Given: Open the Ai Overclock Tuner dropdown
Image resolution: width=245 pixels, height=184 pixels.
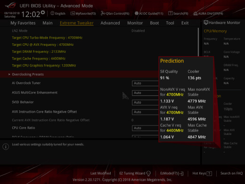Looking at the screenshot, I should pyautogui.click(x=145, y=83).
